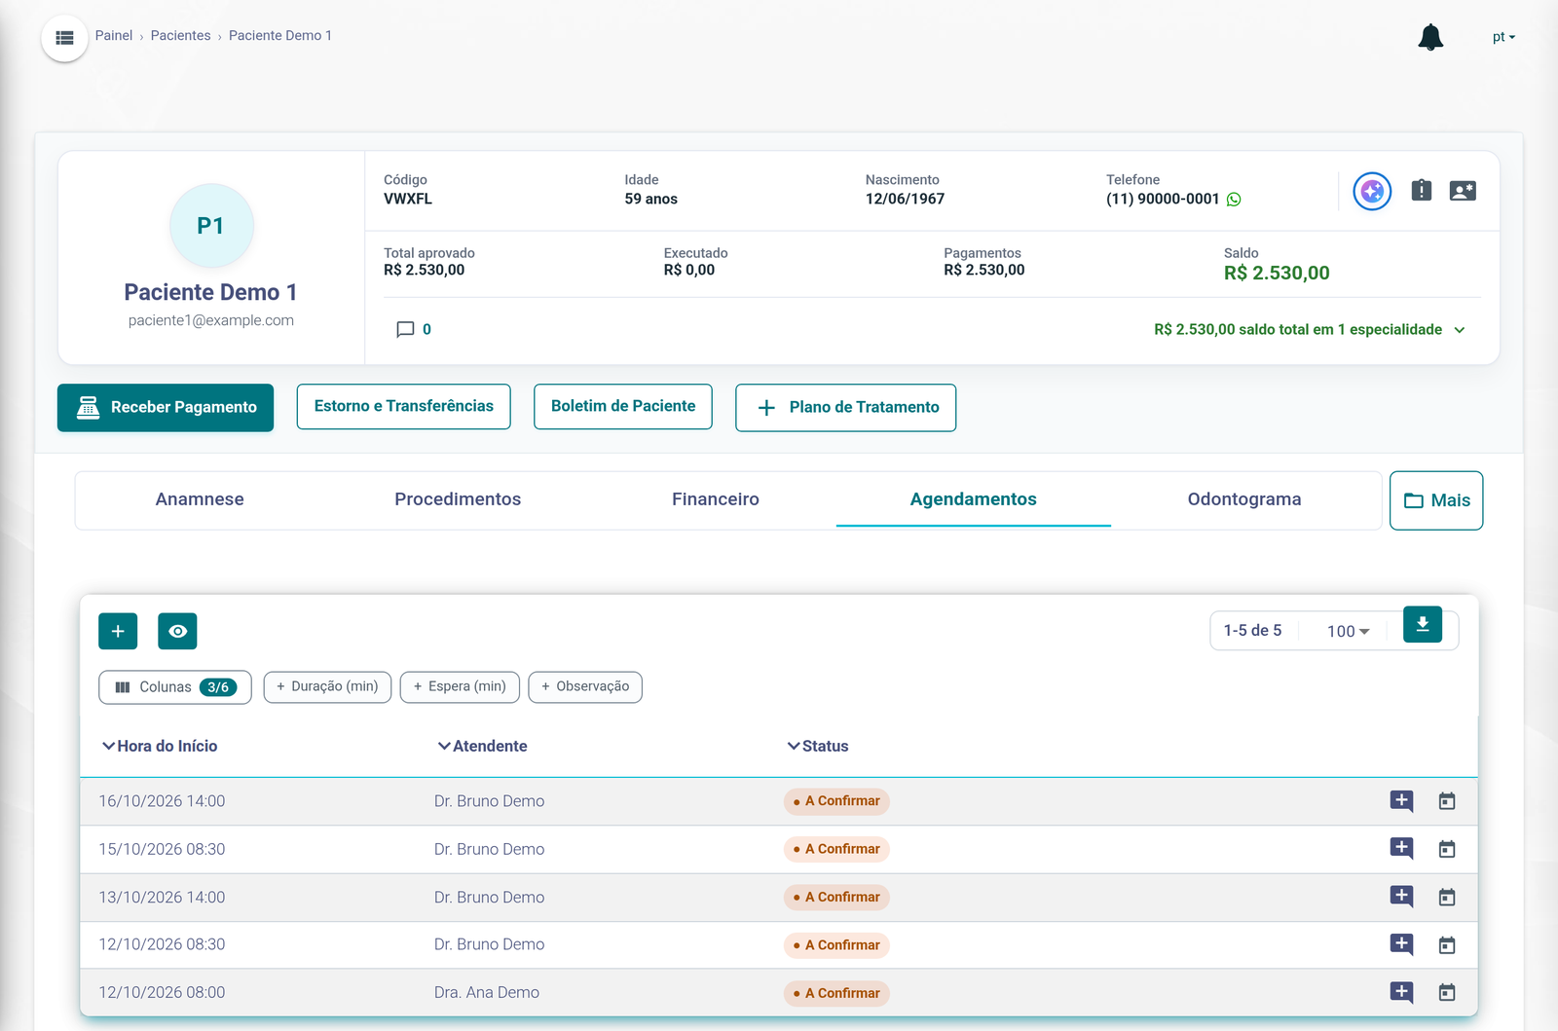The image size is (1558, 1031).
Task: Enable the Observação column
Action: (x=585, y=686)
